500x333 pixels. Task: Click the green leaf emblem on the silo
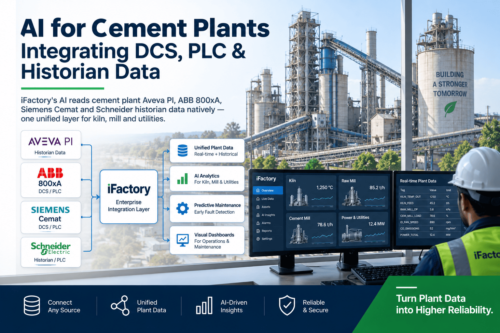point(451,109)
